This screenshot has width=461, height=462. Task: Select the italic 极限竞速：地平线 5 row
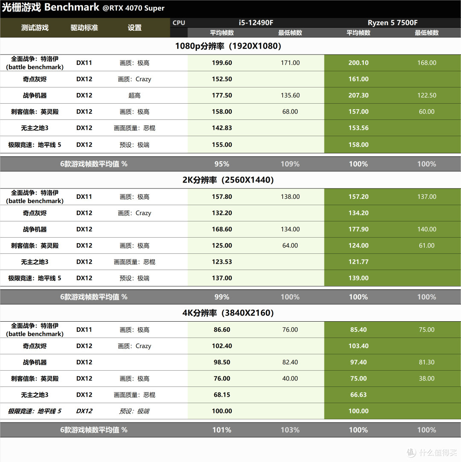pos(230,411)
